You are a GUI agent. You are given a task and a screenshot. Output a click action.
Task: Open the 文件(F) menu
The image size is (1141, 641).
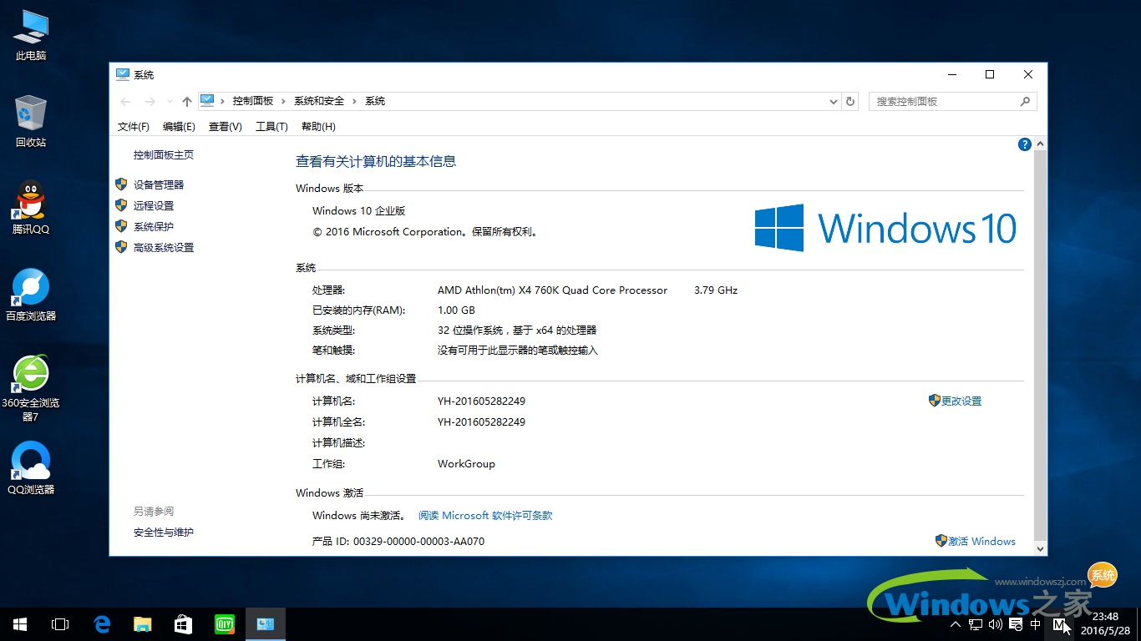coord(133,126)
